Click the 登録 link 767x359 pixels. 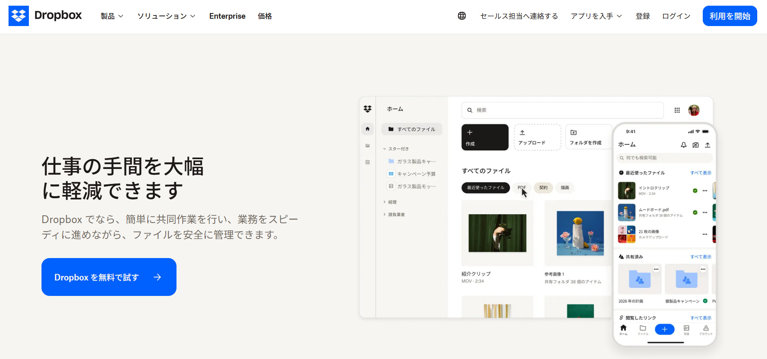coord(643,16)
